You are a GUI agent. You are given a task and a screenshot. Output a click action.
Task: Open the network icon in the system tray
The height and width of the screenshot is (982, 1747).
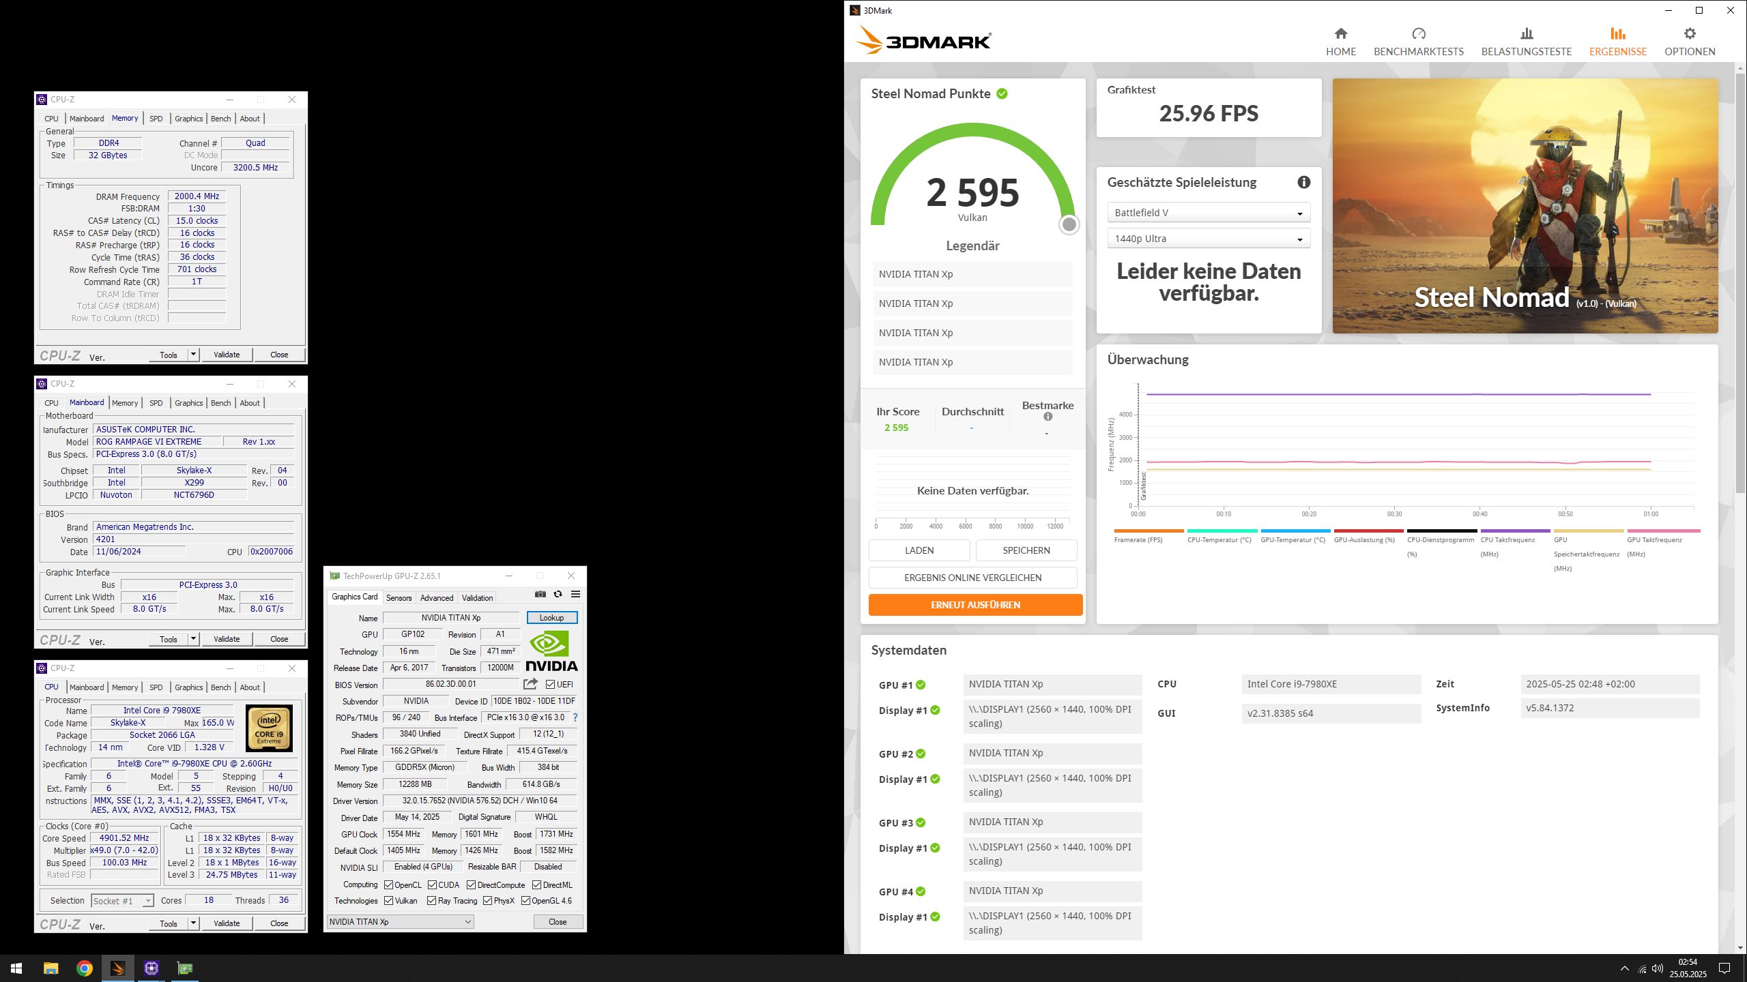(1642, 968)
